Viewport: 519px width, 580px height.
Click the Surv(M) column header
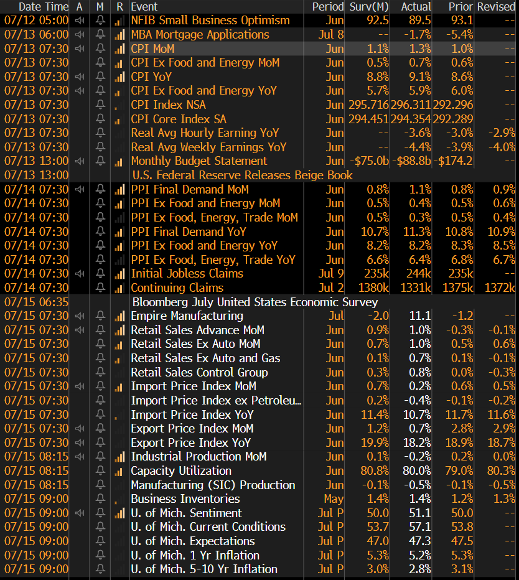click(x=368, y=6)
